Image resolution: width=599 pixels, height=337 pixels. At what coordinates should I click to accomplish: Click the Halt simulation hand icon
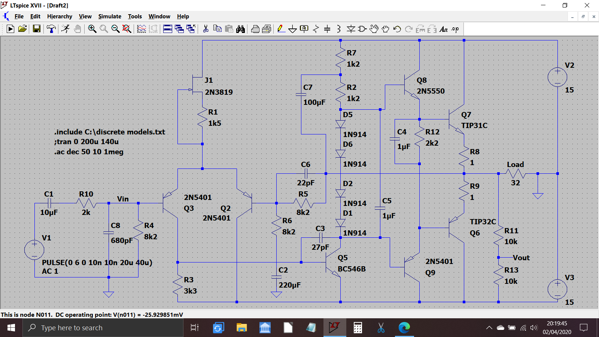point(77,29)
